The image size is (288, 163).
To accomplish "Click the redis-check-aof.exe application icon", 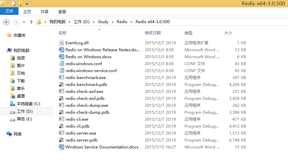I will coord(62,91).
